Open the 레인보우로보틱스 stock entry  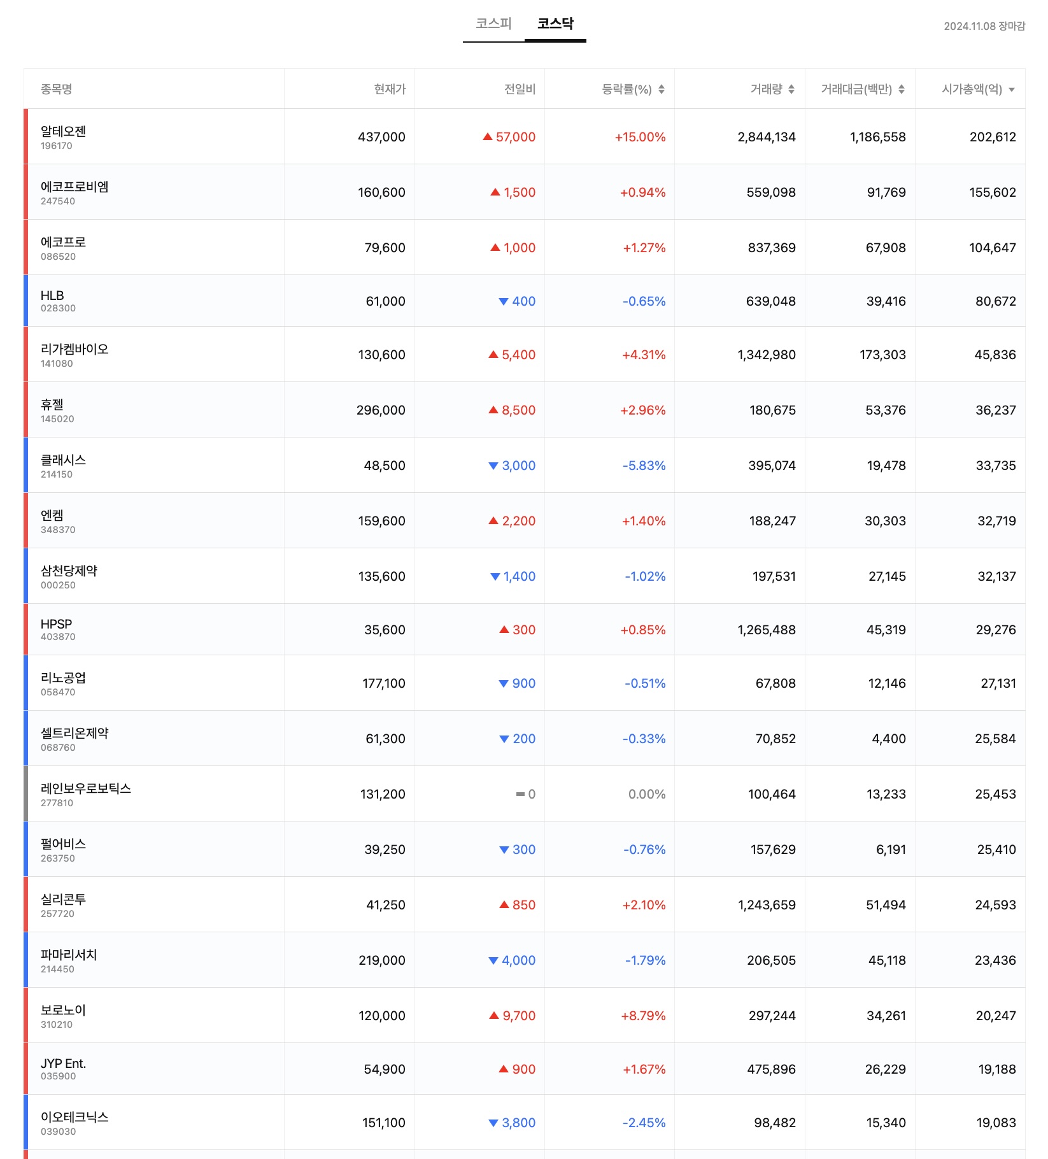click(x=86, y=788)
